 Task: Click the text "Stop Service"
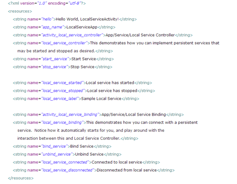[x=83, y=67]
